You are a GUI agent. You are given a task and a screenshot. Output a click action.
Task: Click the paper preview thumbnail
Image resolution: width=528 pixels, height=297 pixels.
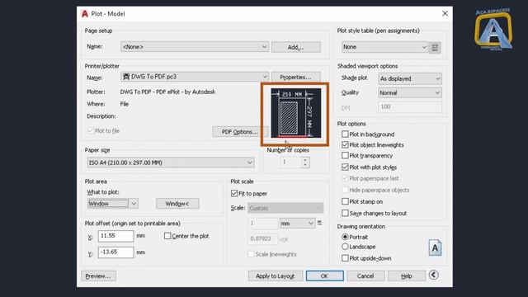(296, 113)
